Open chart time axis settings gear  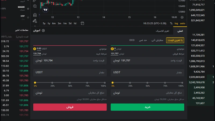click(182, 17)
